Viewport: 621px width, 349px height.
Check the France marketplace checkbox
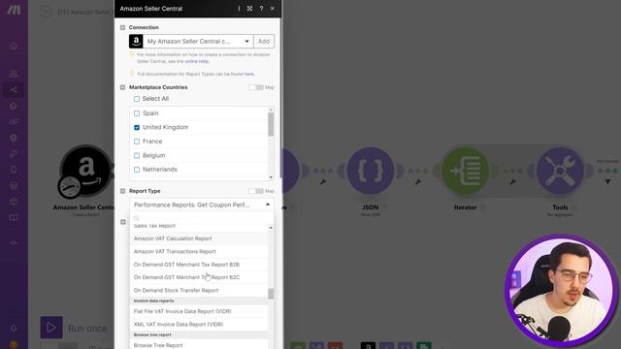click(x=137, y=142)
